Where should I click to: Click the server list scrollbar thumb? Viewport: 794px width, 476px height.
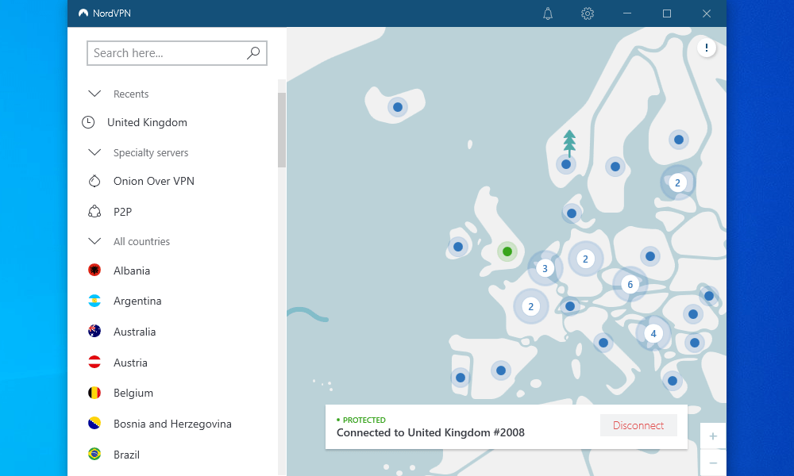coord(282,130)
